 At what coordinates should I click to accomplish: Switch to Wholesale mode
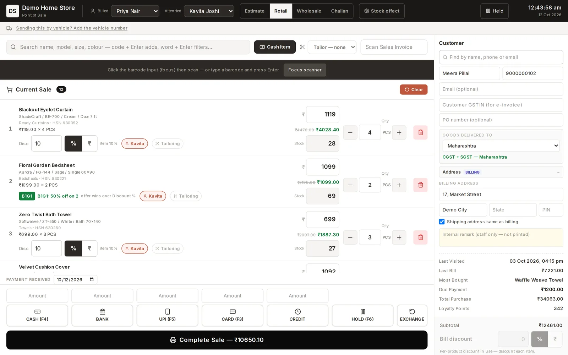[x=309, y=11]
